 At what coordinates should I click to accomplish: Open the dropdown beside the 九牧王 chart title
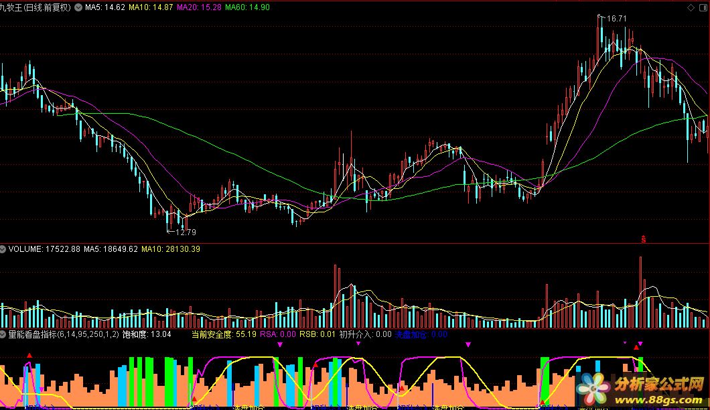[78, 7]
